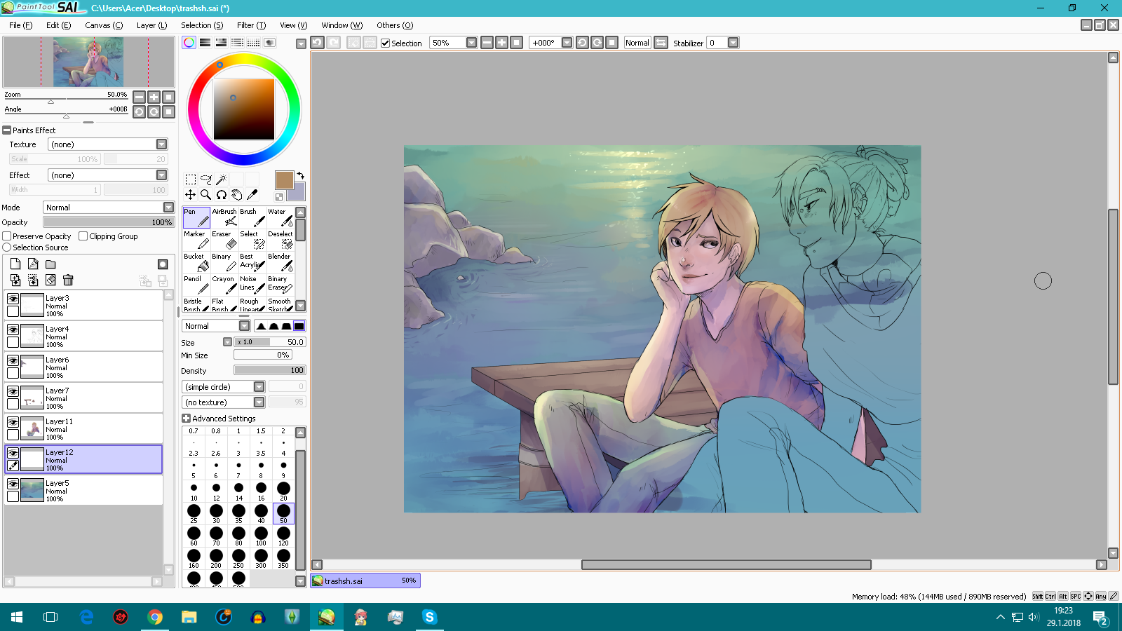Enable the Clipping Group checkbox
The image size is (1122, 631).
click(83, 236)
